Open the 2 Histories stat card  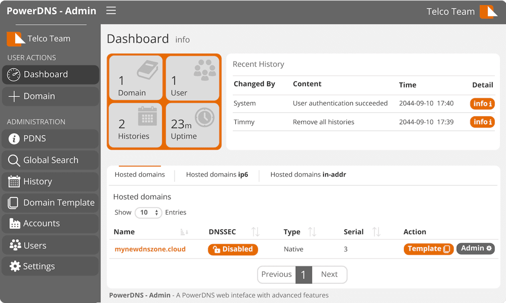[x=136, y=125]
